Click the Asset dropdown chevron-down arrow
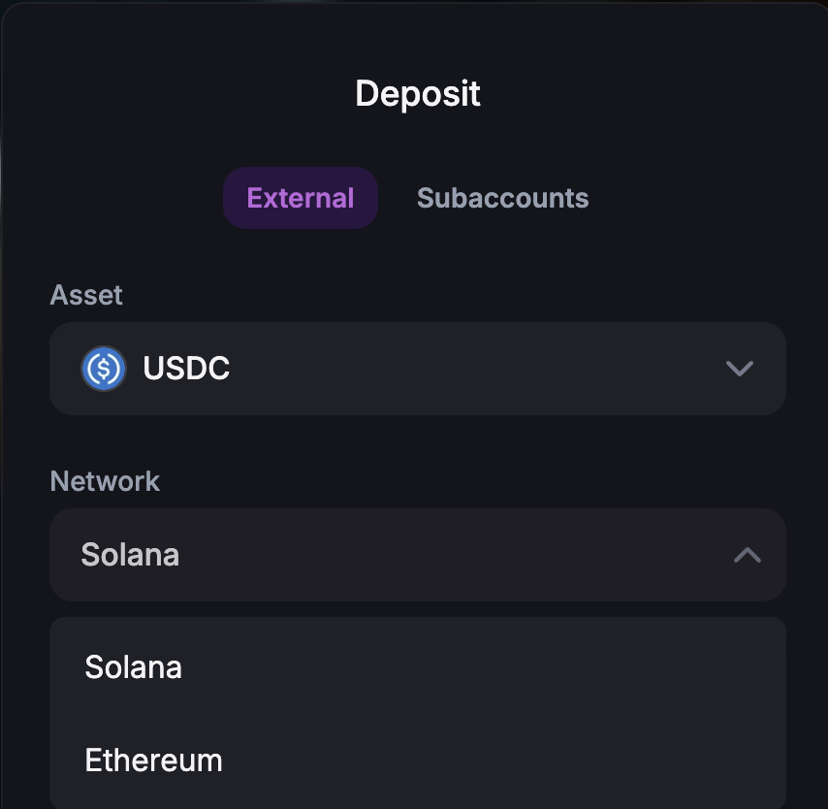The height and width of the screenshot is (809, 828). 739,369
